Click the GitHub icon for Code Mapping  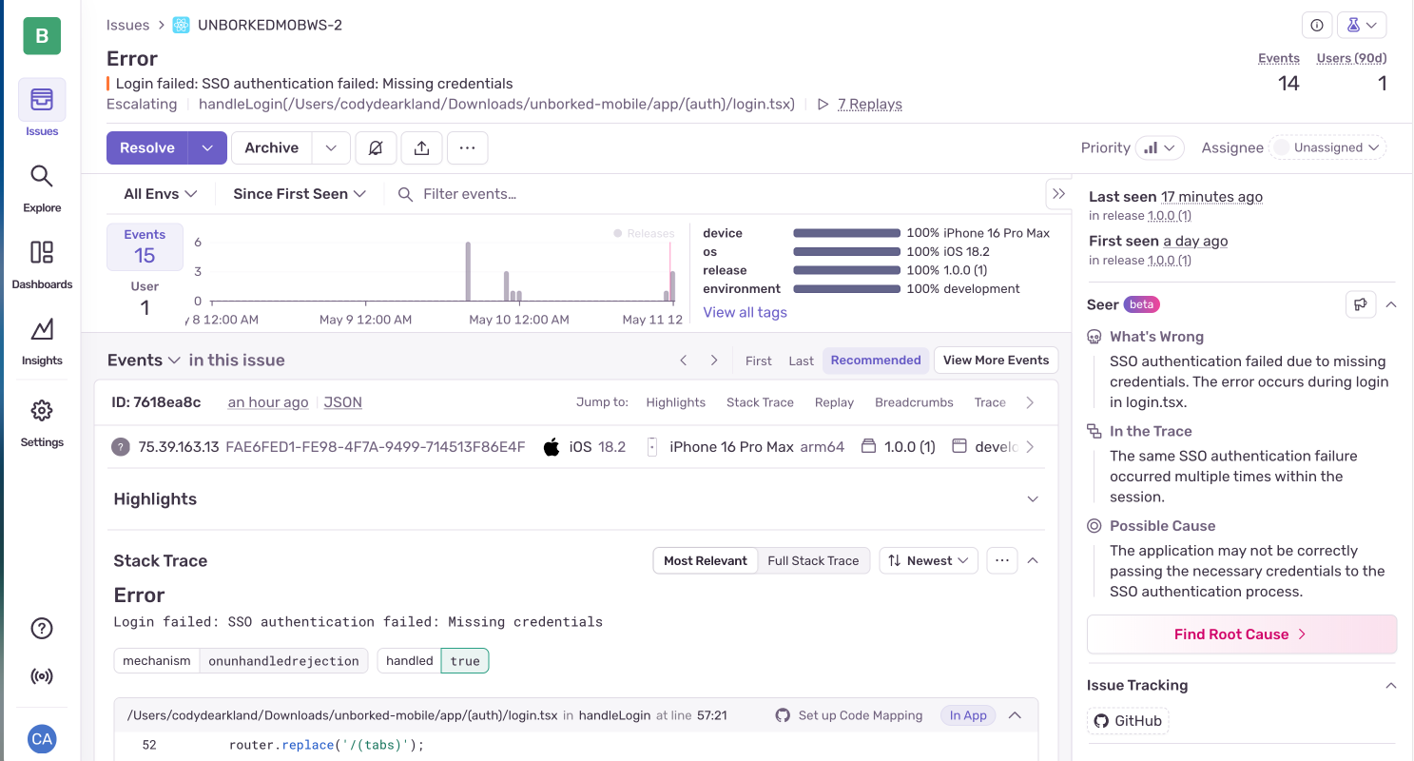(x=783, y=715)
